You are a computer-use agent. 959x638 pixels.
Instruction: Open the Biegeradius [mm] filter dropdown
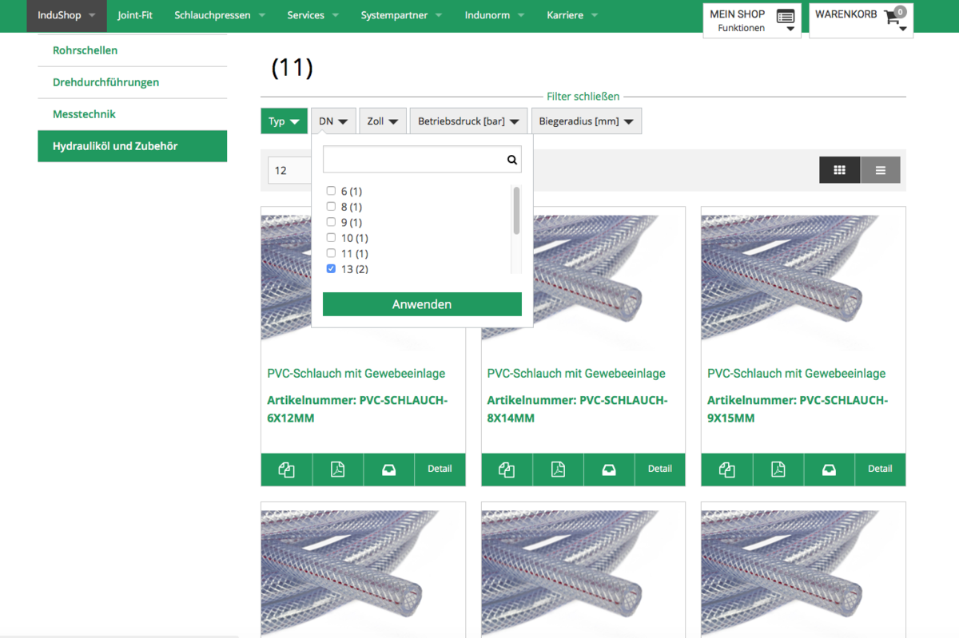pos(586,121)
